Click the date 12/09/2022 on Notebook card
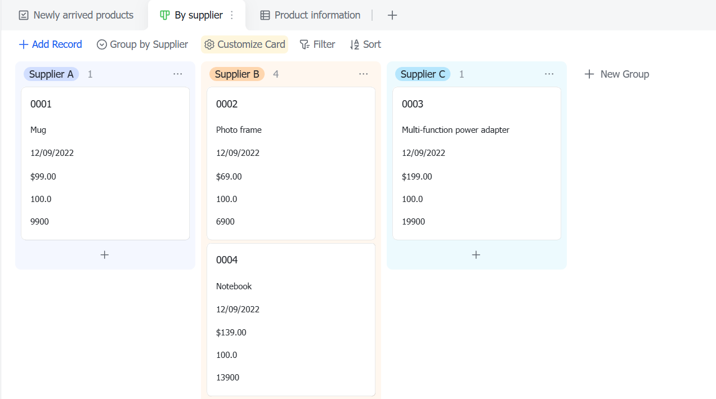The image size is (716, 399). (x=238, y=310)
